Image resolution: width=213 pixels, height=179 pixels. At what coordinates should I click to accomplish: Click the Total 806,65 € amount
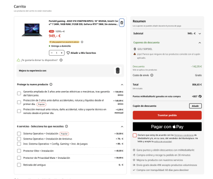[197, 85]
